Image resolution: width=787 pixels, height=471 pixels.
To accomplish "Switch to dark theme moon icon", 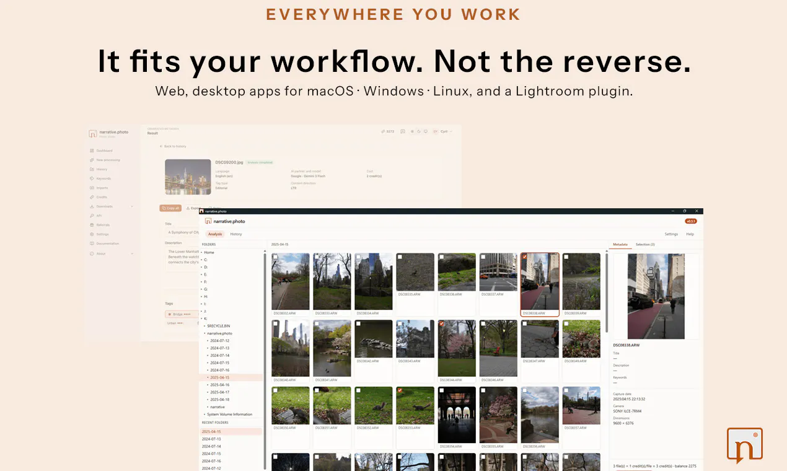I will tap(419, 131).
